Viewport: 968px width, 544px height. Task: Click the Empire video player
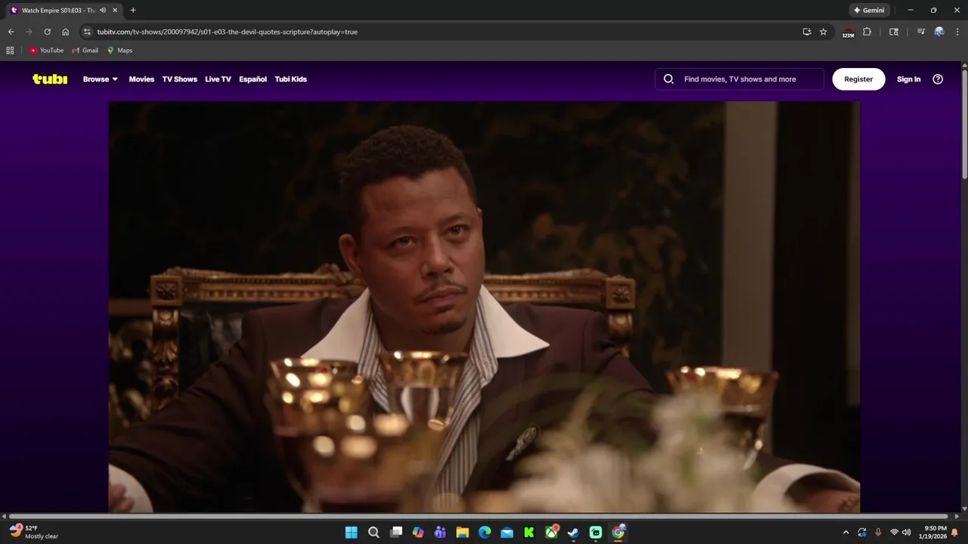tap(484, 307)
